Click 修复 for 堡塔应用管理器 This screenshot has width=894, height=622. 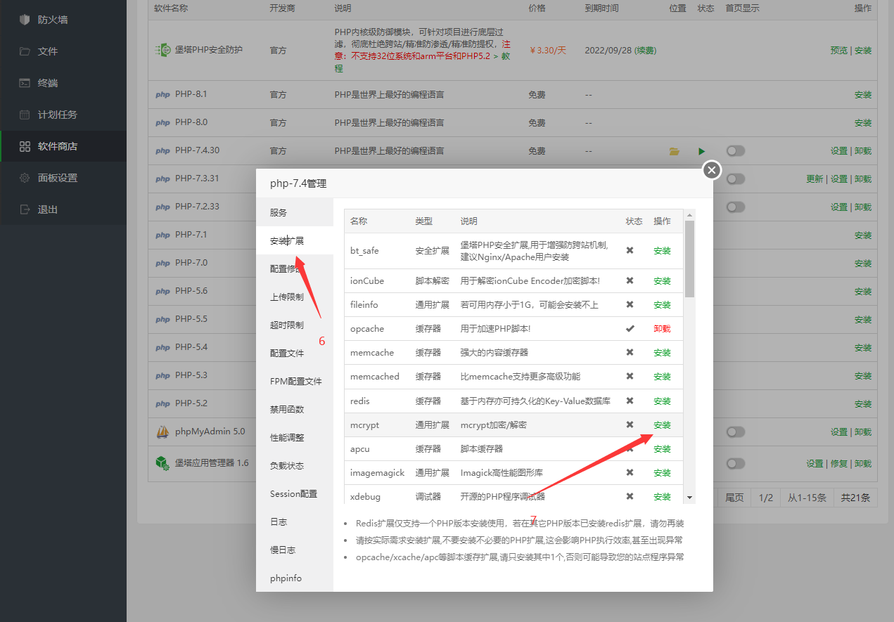click(x=838, y=464)
